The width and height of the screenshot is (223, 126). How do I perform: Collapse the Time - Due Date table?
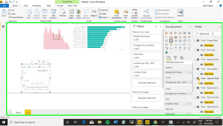click(195, 50)
